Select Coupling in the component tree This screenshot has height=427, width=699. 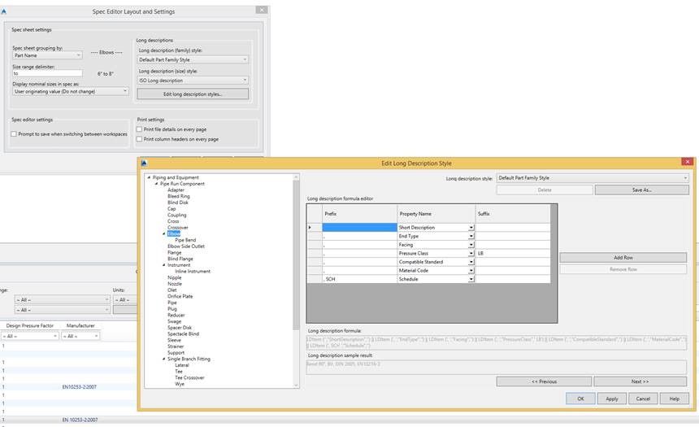[x=176, y=215]
